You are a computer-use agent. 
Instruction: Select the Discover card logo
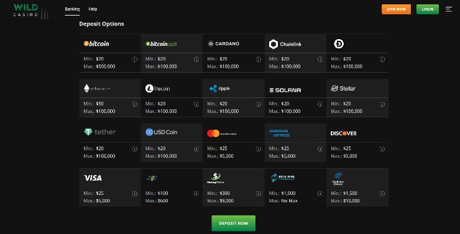pyautogui.click(x=344, y=133)
